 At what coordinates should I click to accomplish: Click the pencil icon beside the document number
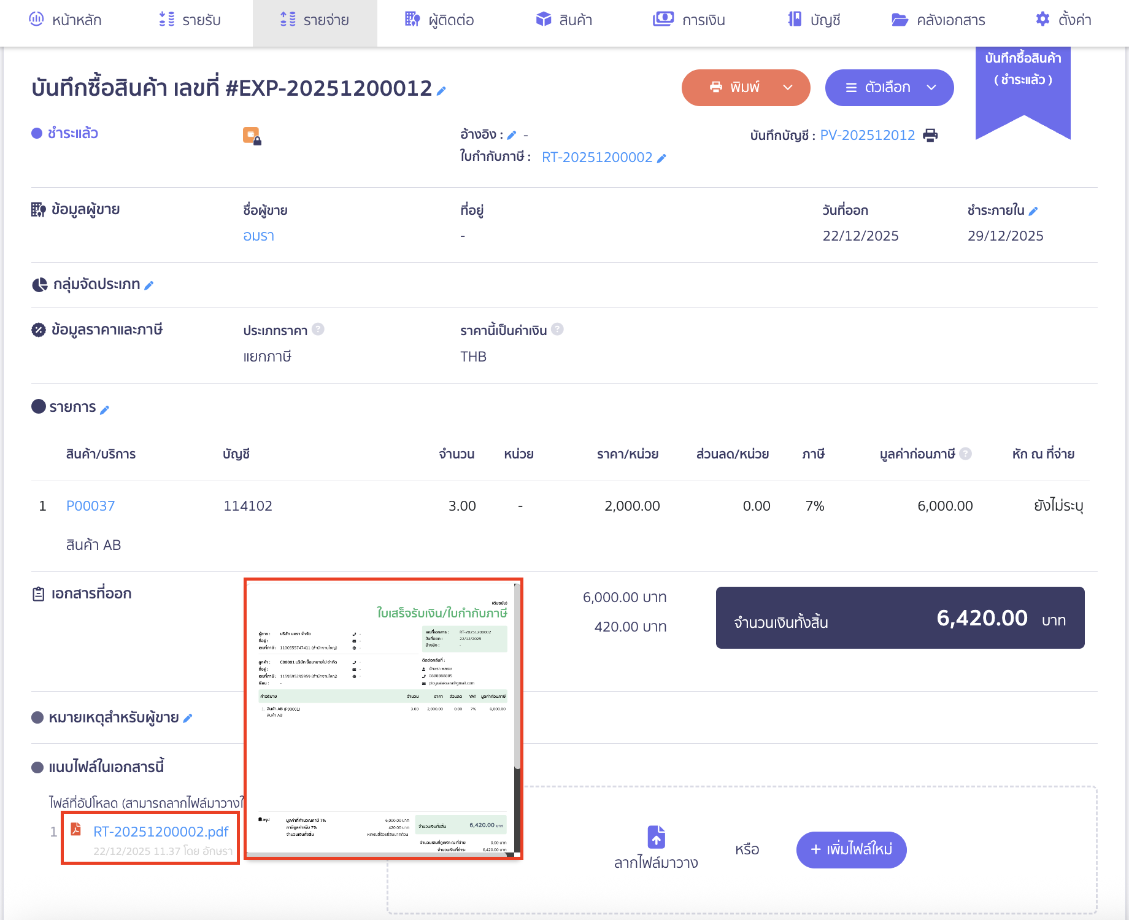tap(441, 91)
